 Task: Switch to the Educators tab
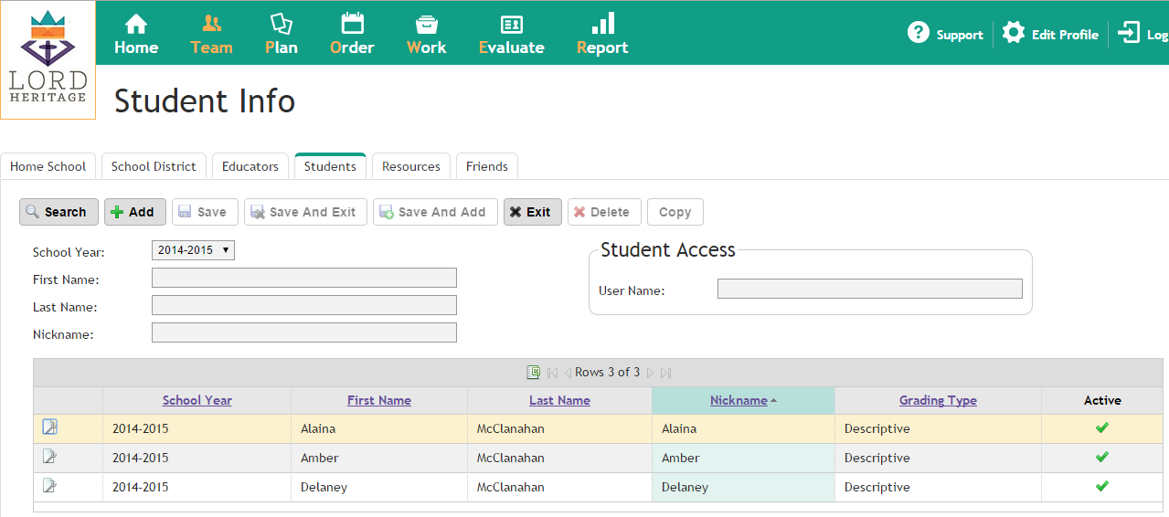click(250, 166)
